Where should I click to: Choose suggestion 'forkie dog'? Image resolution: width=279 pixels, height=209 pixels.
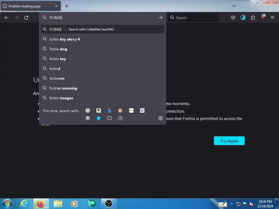(103, 49)
